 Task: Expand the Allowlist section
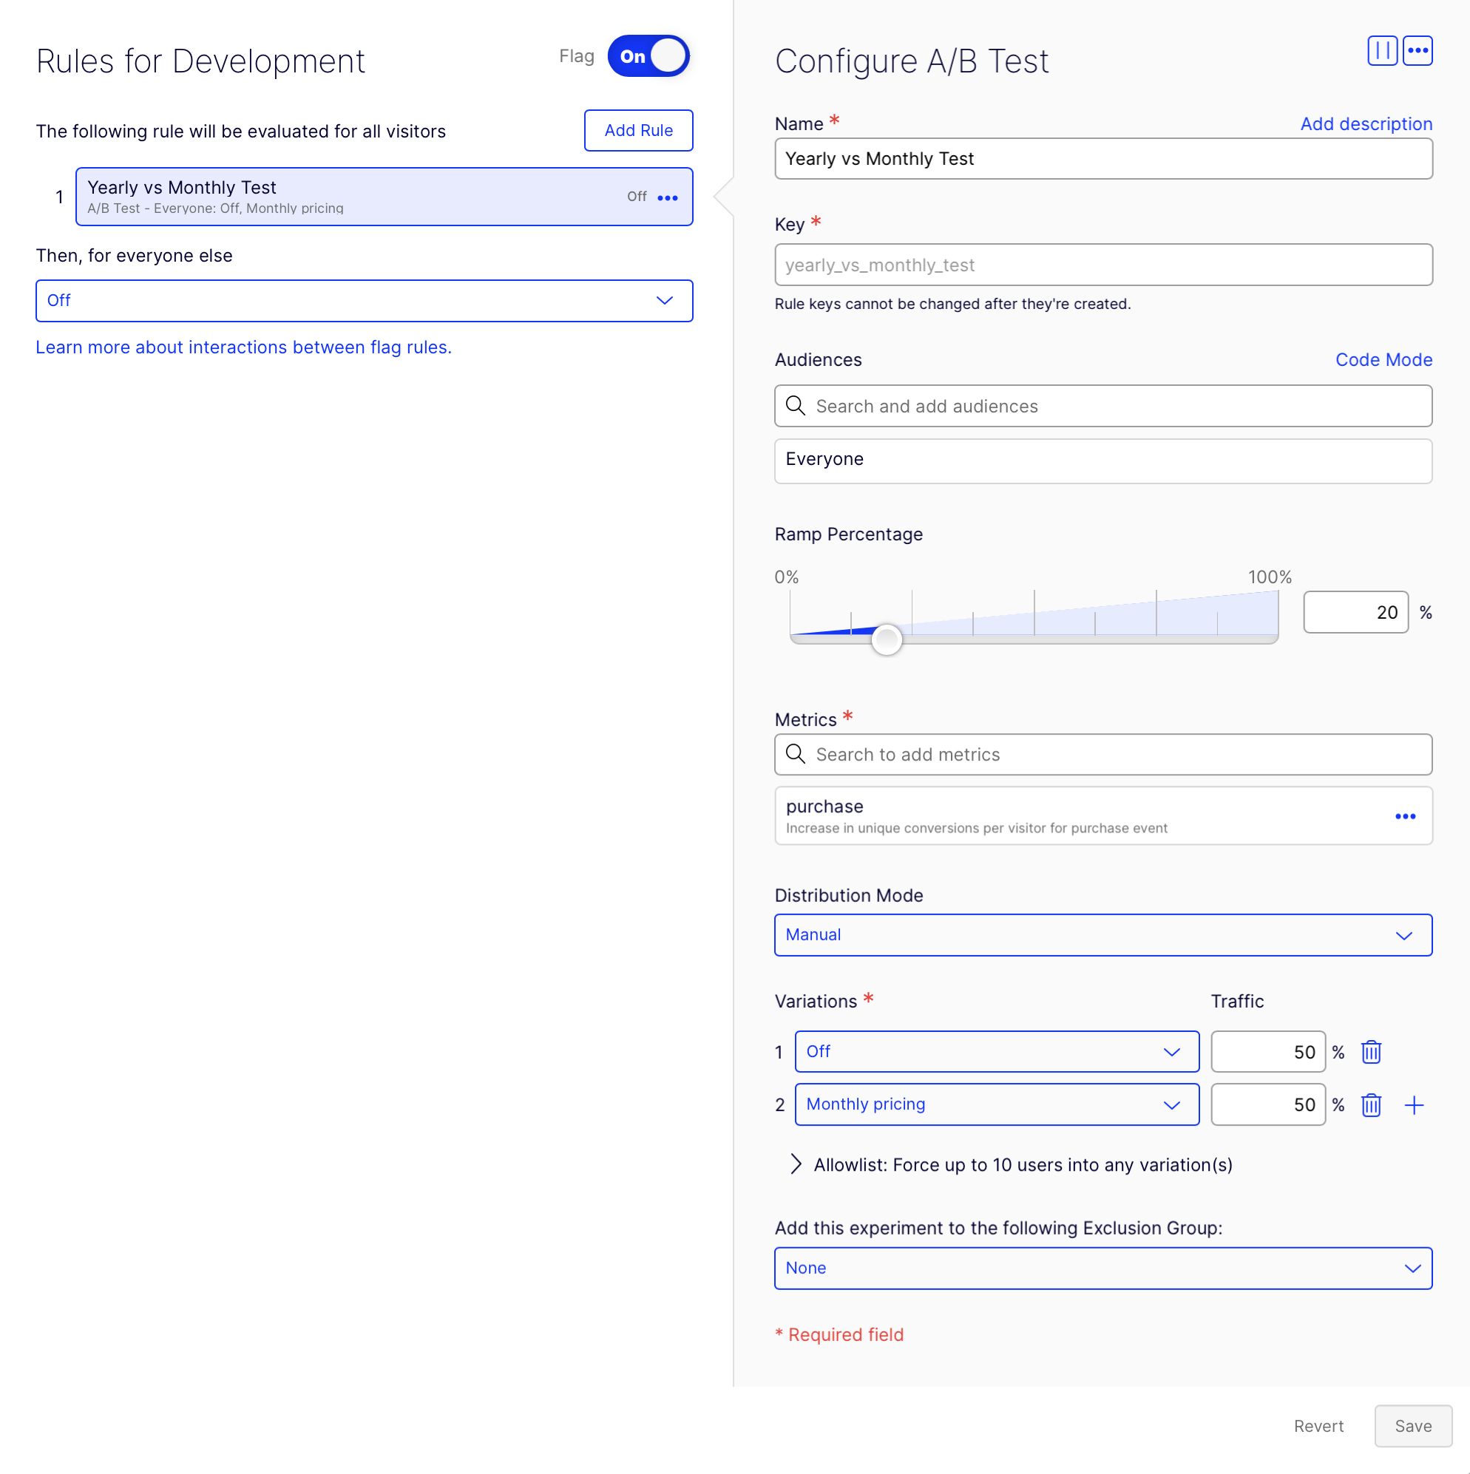click(x=796, y=1164)
